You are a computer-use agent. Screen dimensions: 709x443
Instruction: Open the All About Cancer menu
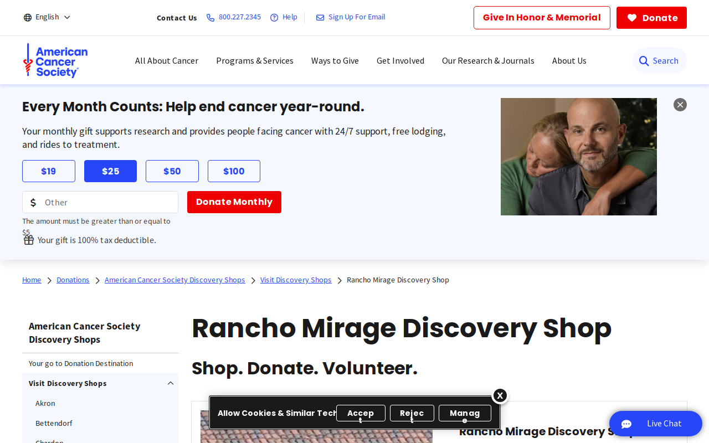pyautogui.click(x=167, y=60)
